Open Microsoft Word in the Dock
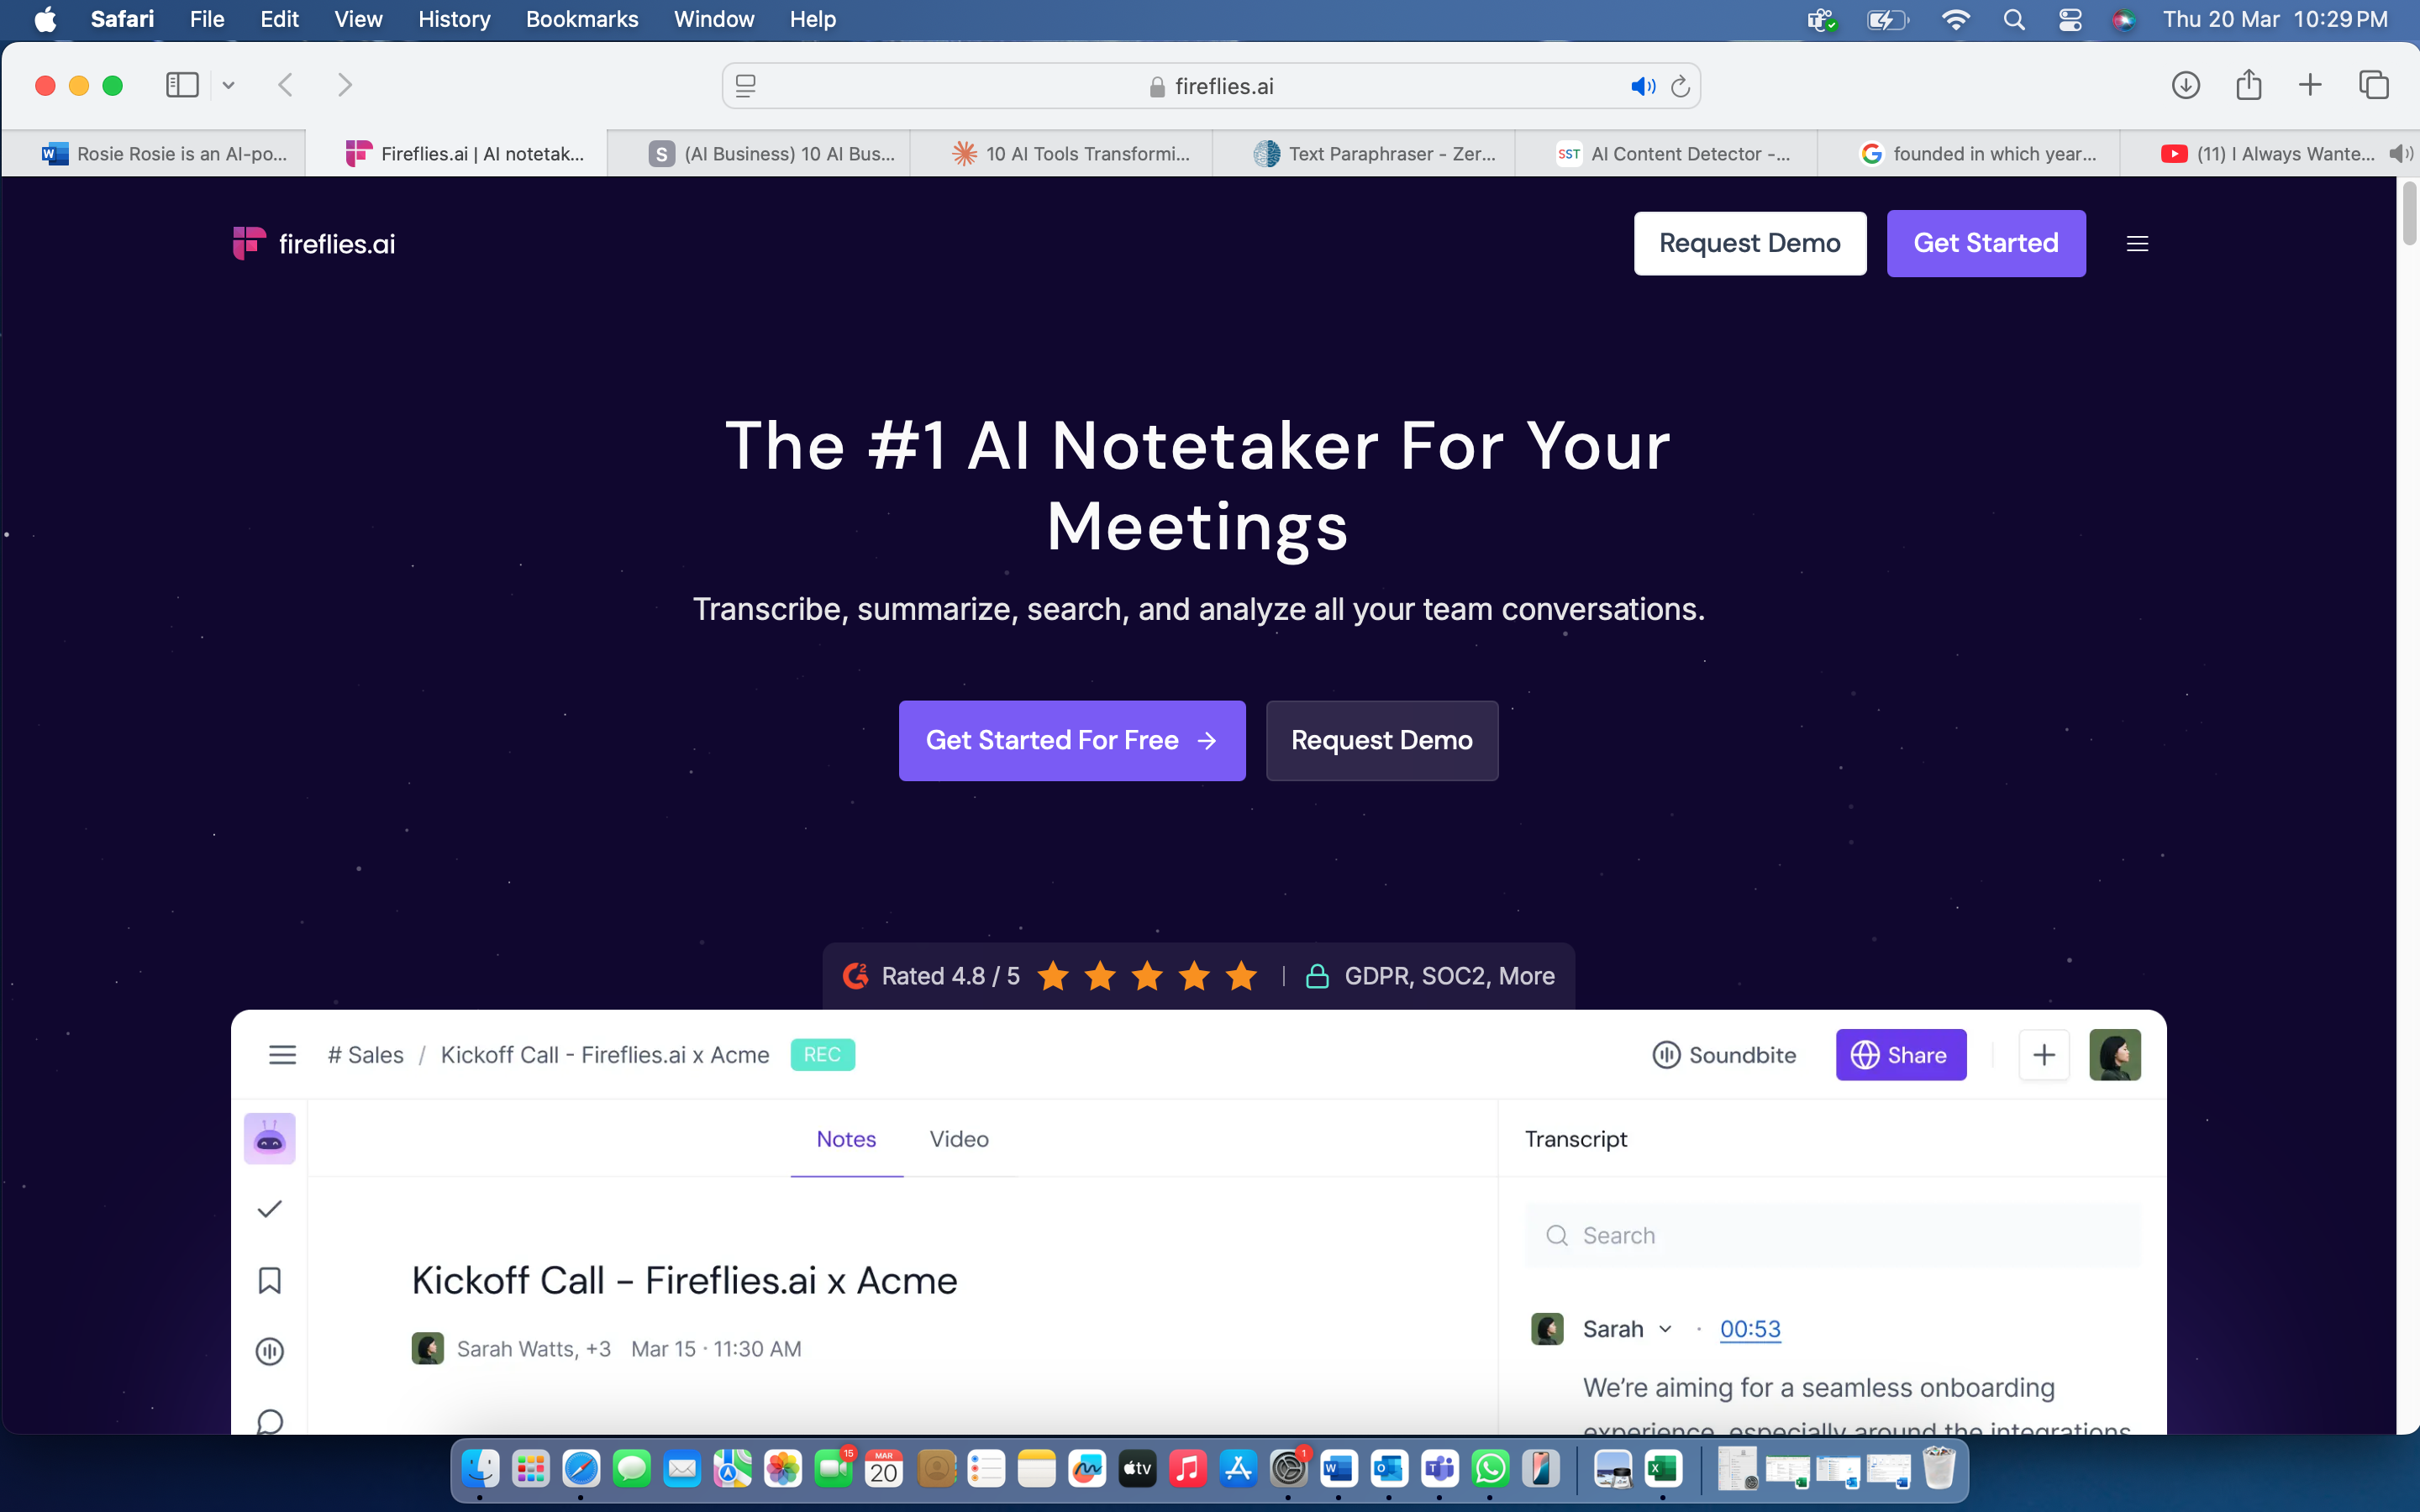 click(1339, 1468)
